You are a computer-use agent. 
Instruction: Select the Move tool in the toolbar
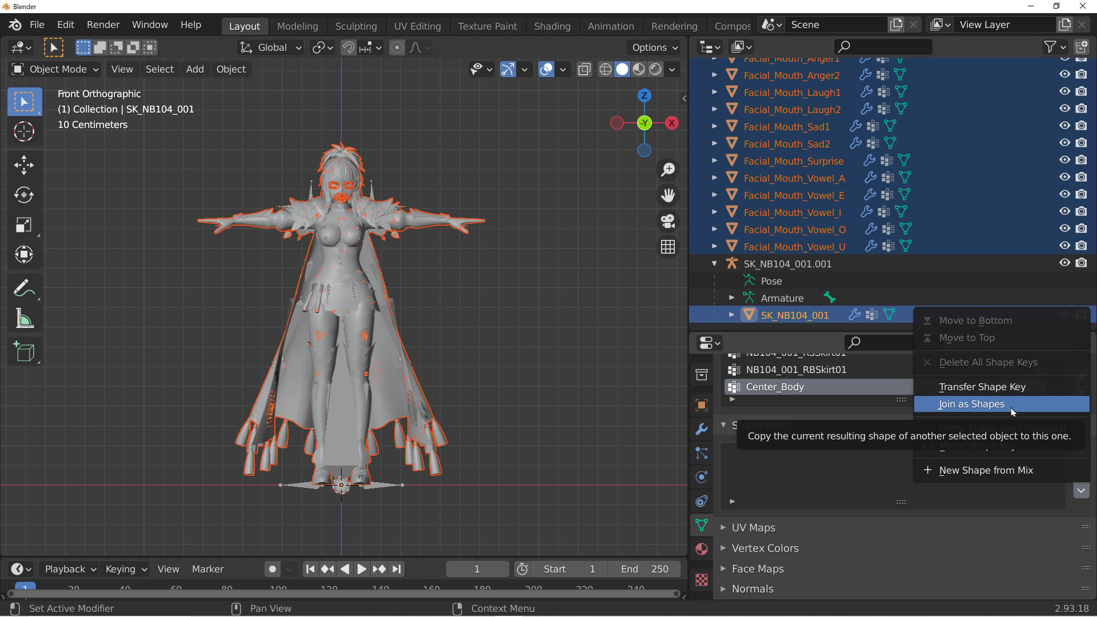pos(24,166)
